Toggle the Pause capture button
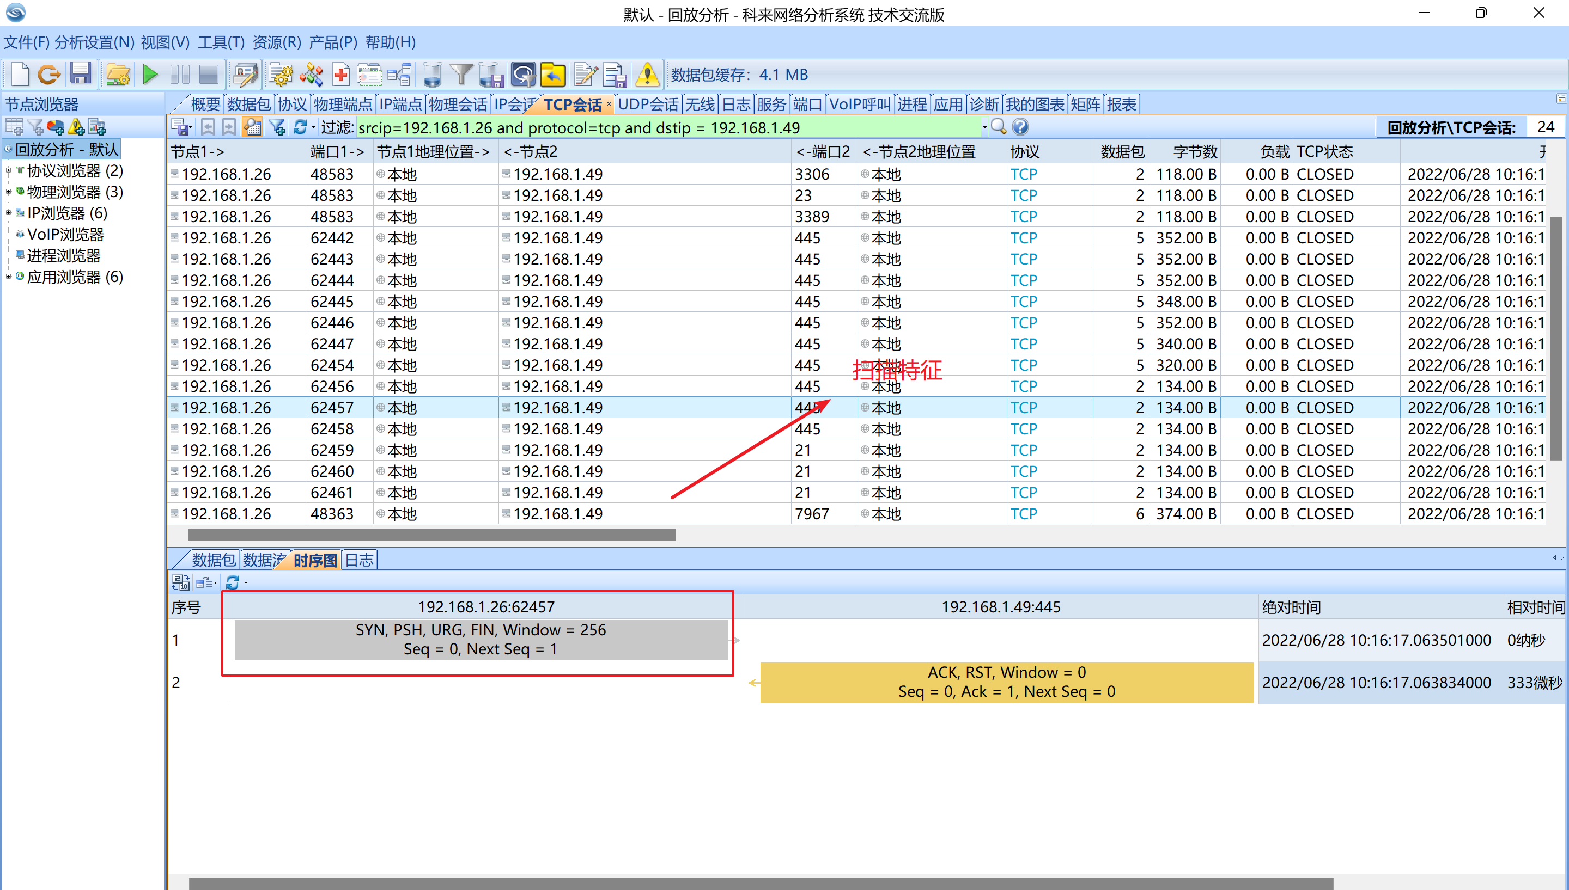Screen dimensions: 1569x890 pyautogui.click(x=180, y=75)
